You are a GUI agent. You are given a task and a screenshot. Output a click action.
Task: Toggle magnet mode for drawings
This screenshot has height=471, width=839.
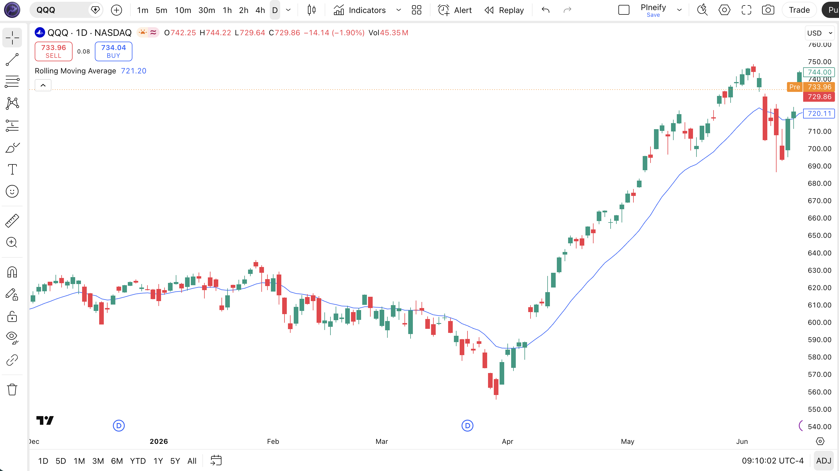pyautogui.click(x=12, y=272)
